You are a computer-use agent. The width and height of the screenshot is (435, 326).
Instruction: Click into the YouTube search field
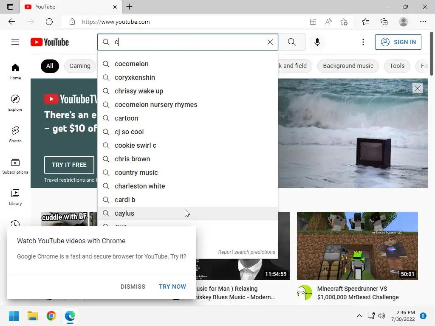point(189,42)
